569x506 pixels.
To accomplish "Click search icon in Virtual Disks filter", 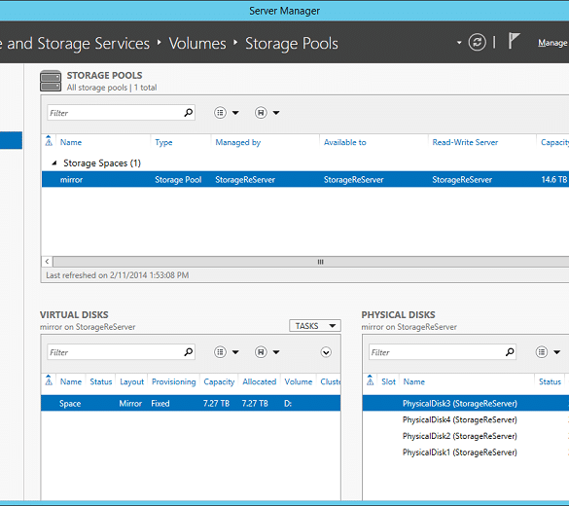I will point(189,352).
